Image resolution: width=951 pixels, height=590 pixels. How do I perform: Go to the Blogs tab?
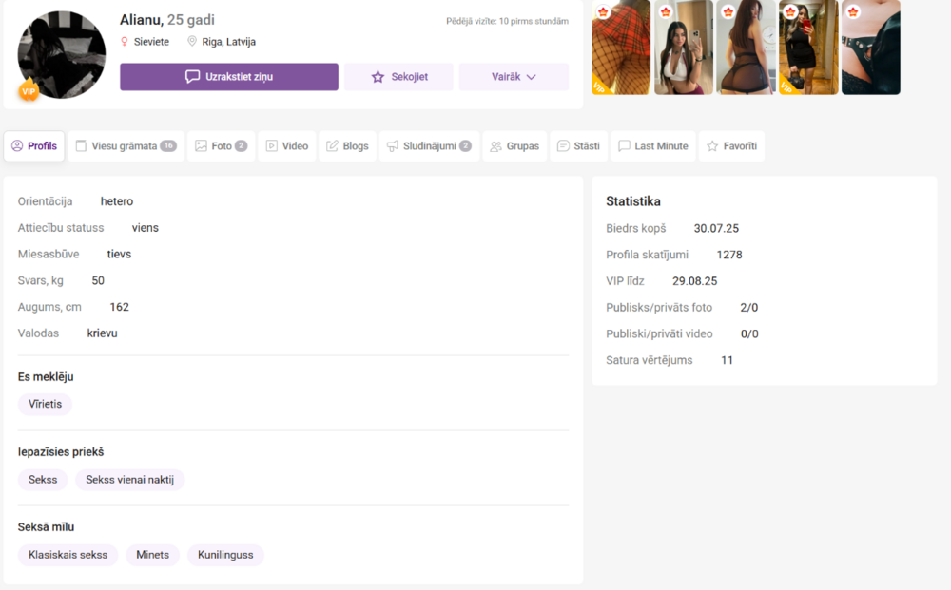[347, 146]
